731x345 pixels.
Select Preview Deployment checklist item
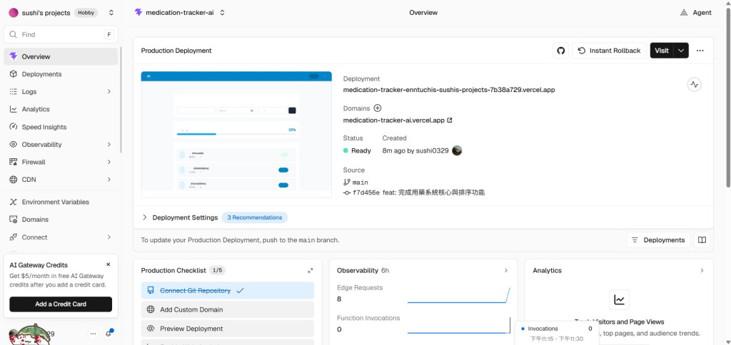pos(228,328)
